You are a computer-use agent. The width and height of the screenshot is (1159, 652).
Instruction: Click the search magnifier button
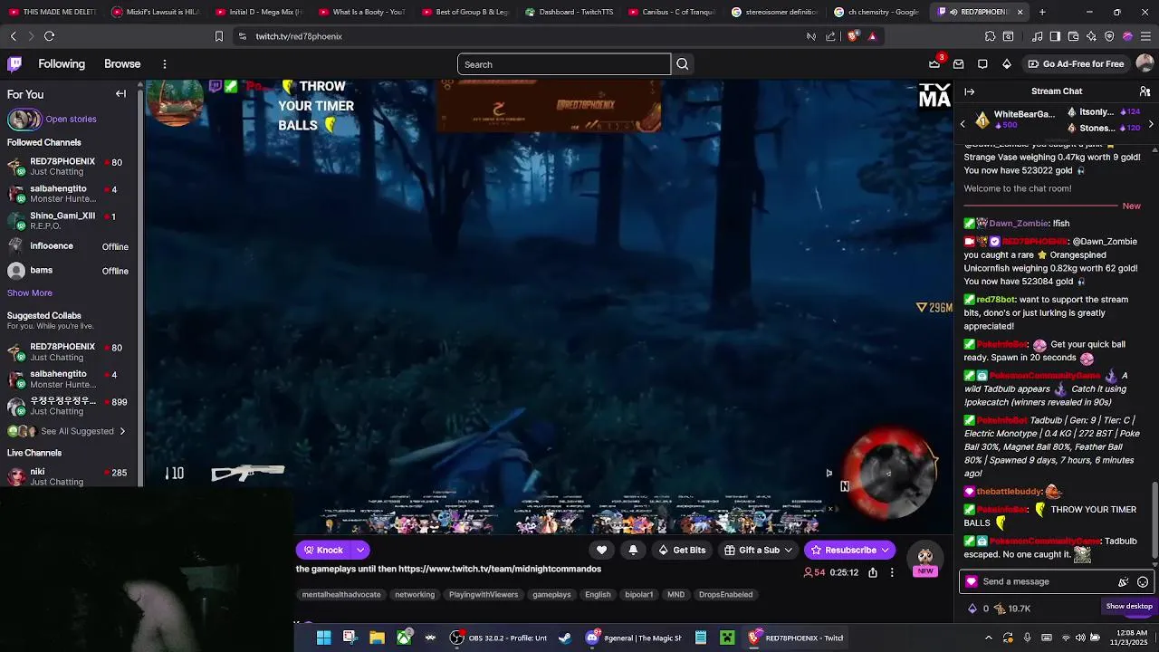click(683, 64)
